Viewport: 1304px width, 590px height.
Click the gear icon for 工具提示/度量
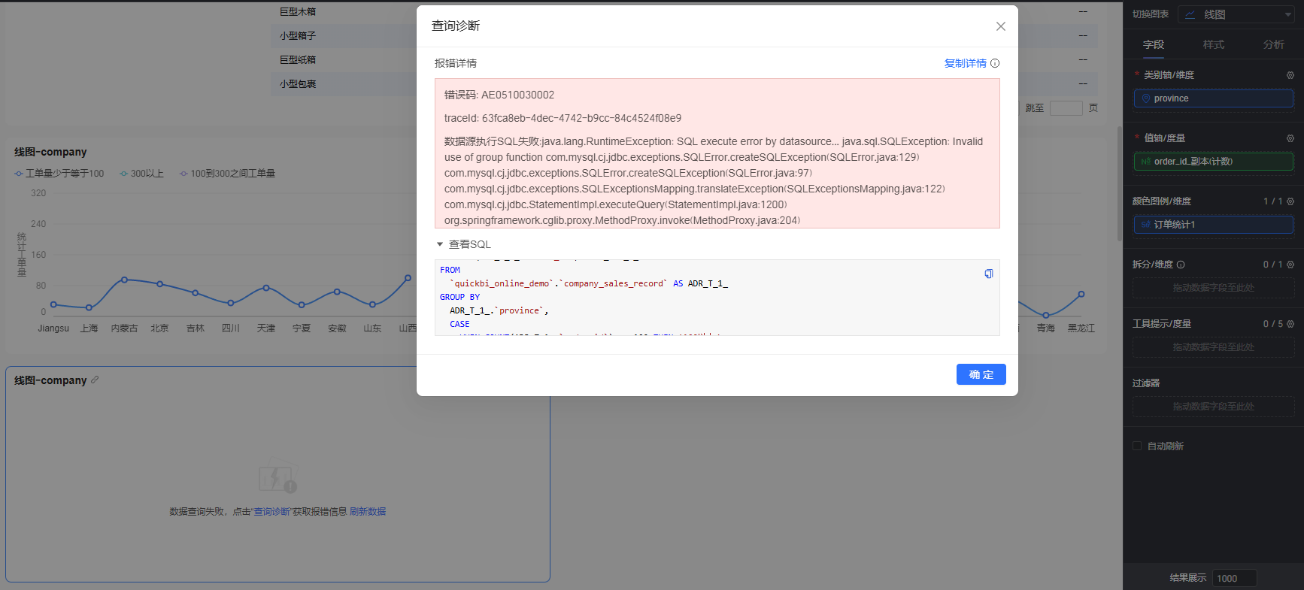1290,324
